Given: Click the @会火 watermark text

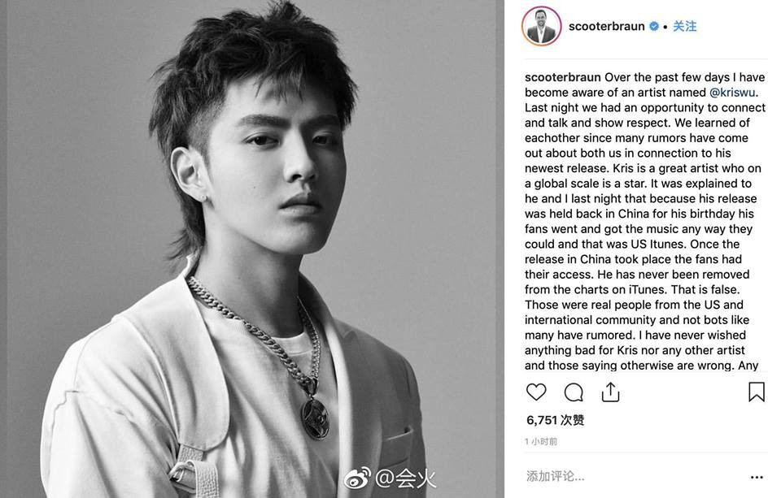Looking at the screenshot, I should coord(405,479).
